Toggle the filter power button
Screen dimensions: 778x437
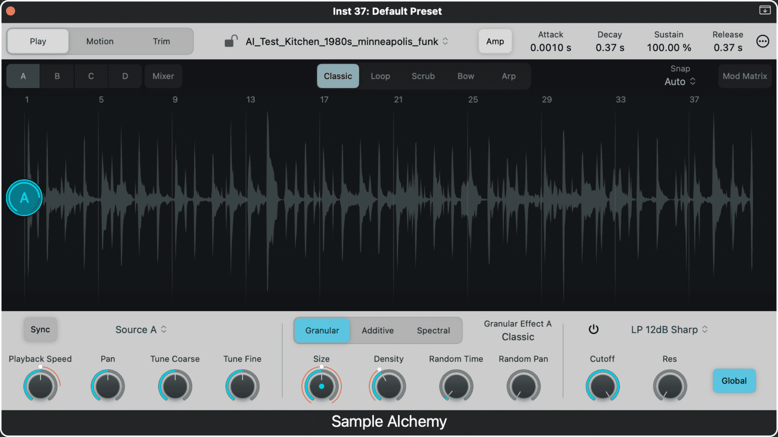pyautogui.click(x=593, y=329)
